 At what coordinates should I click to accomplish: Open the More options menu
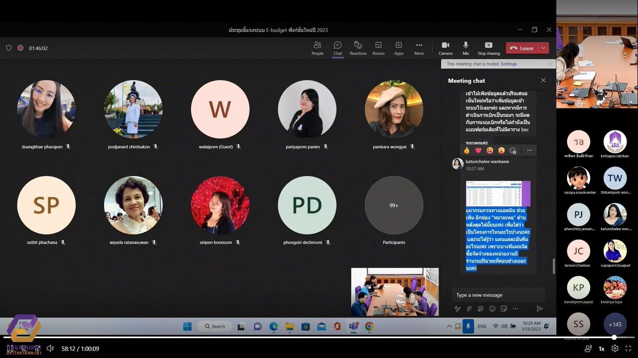point(419,48)
